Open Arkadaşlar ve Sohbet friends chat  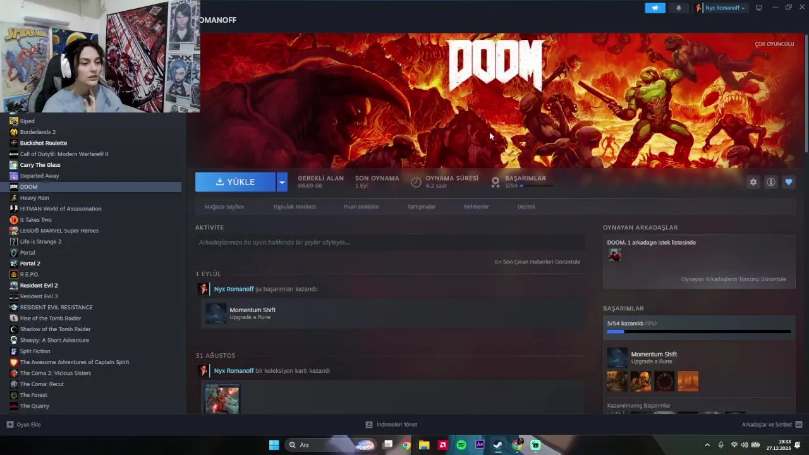point(772,425)
